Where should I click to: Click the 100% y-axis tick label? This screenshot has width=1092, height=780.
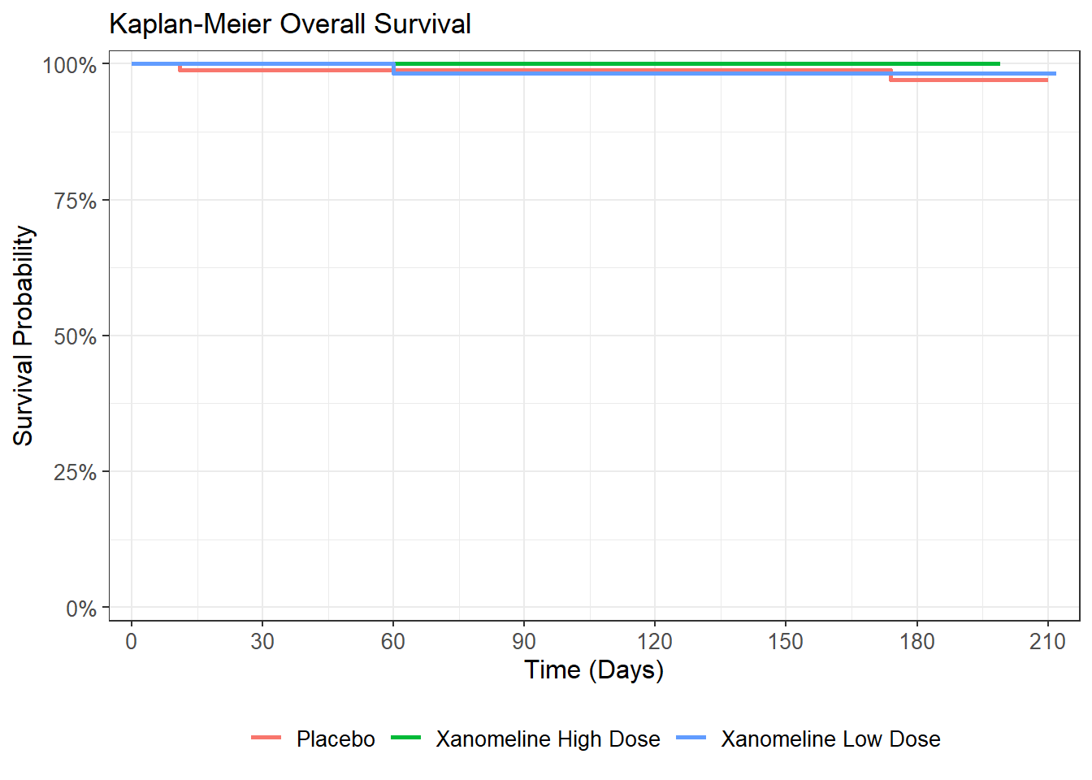click(x=70, y=65)
